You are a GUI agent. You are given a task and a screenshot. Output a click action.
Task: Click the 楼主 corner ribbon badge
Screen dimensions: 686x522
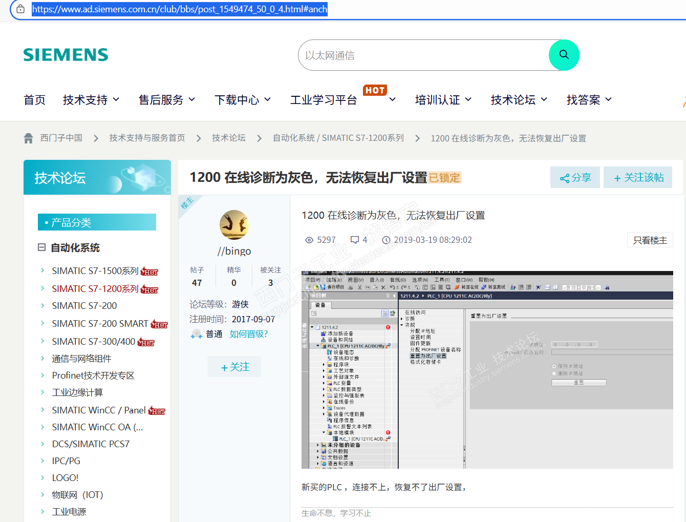point(187,203)
